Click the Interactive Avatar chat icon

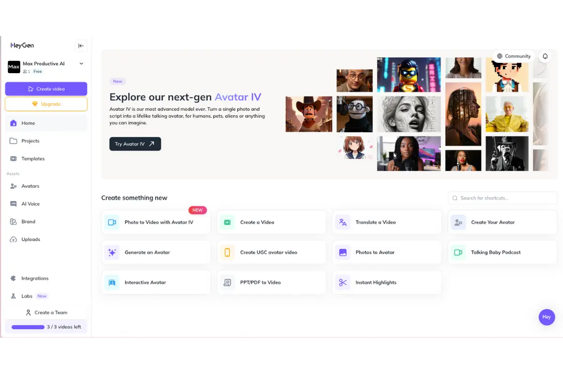pyautogui.click(x=112, y=282)
